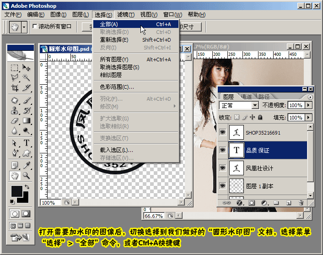Toggle lock all padlock
The width and height of the screenshot is (323, 255).
260,118
